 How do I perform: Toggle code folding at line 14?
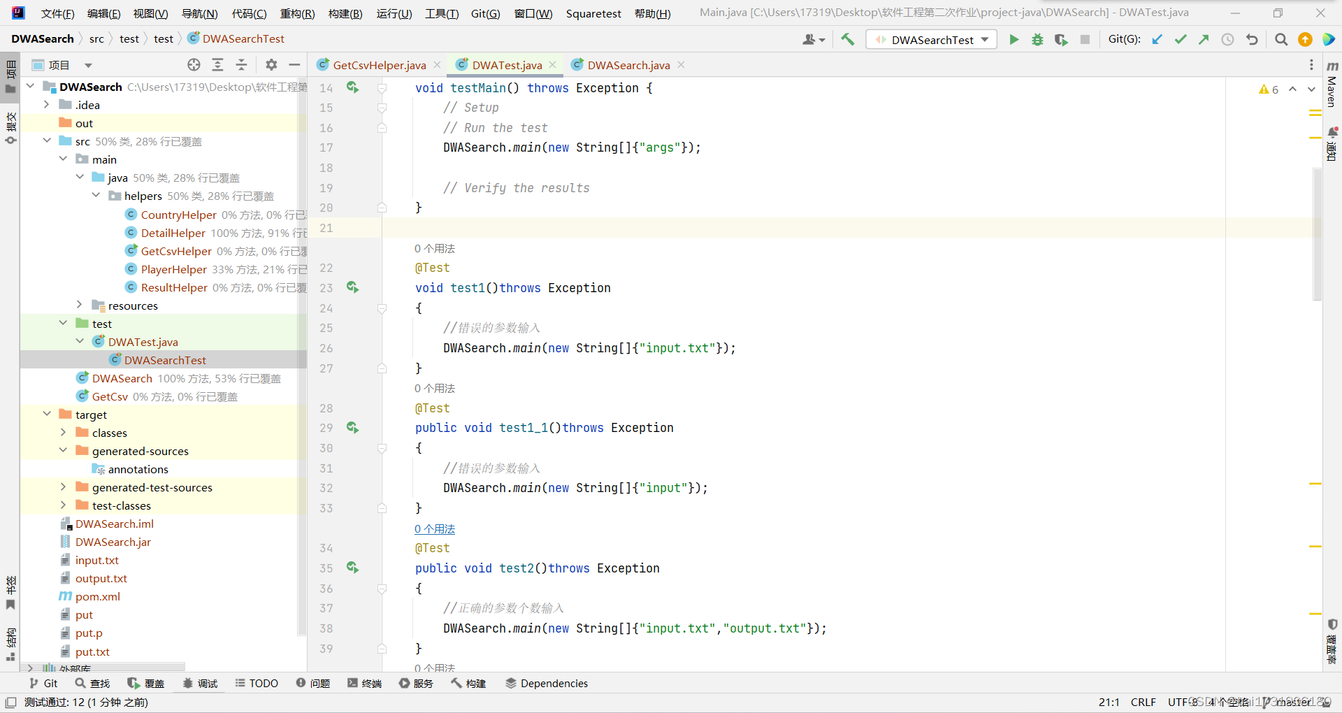pos(382,88)
